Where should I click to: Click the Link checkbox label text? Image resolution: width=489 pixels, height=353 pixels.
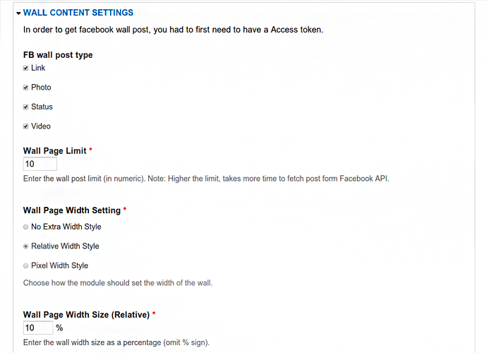[x=38, y=68]
